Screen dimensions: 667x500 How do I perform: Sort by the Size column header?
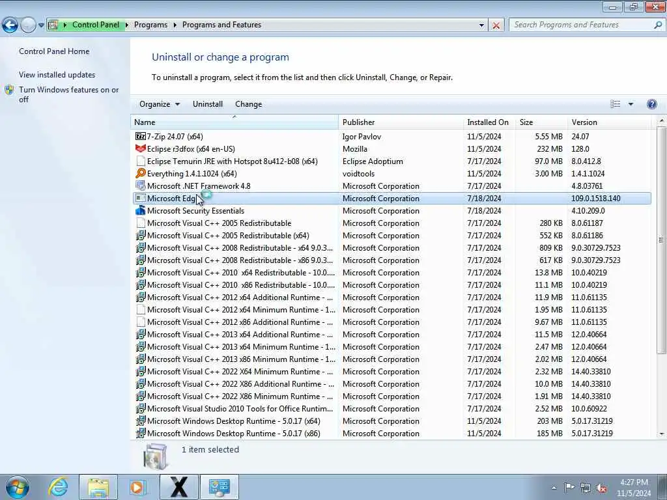pyautogui.click(x=541, y=122)
